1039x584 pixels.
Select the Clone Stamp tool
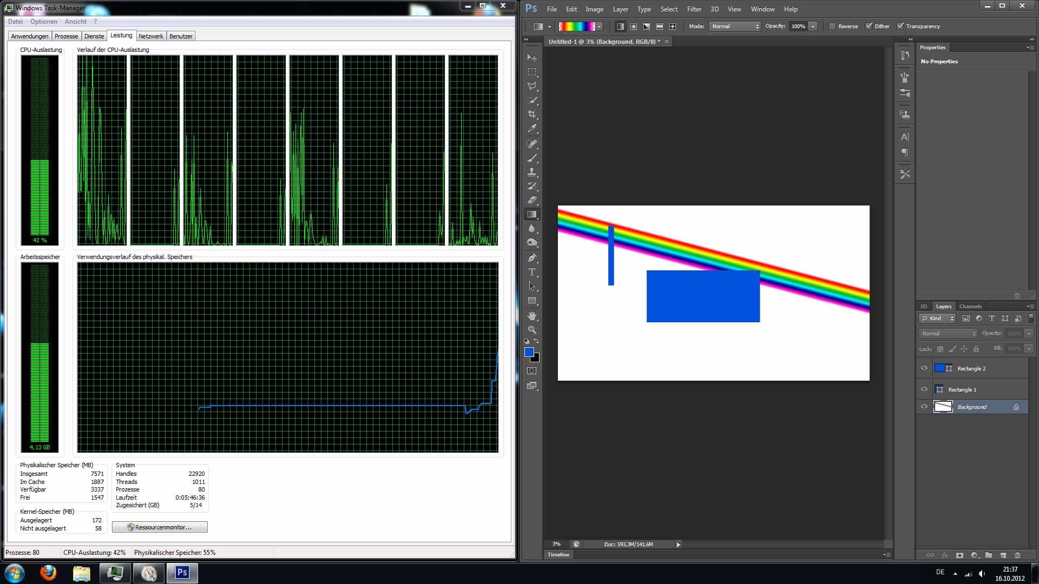[x=532, y=172]
